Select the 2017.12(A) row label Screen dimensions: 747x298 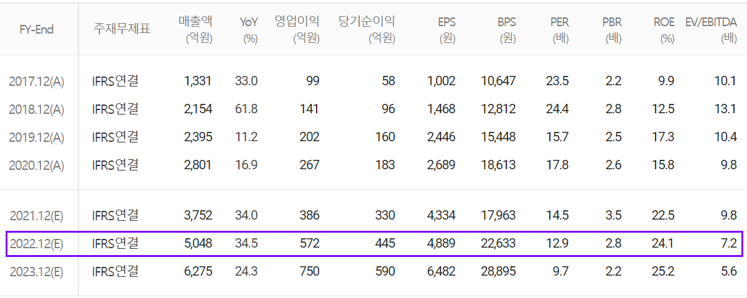coord(37,81)
